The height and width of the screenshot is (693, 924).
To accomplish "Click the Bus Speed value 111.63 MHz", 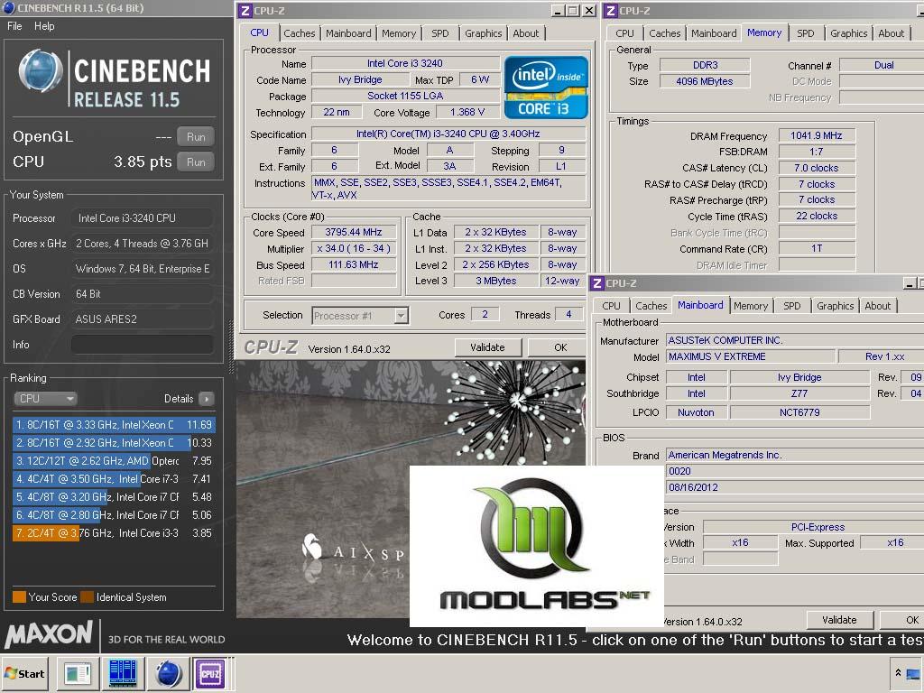I will pyautogui.click(x=354, y=264).
